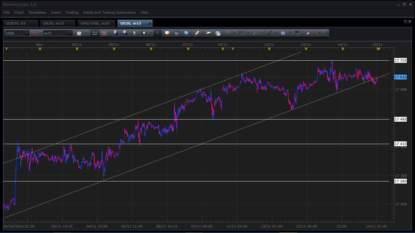Switch to the XAU/USD, m15 tab
This screenshot has height=233, width=415.
(x=95, y=23)
